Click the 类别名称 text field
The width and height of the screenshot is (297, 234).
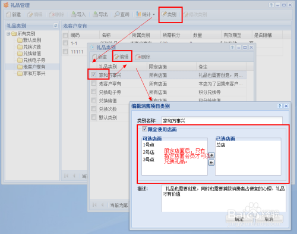[x=222, y=121]
